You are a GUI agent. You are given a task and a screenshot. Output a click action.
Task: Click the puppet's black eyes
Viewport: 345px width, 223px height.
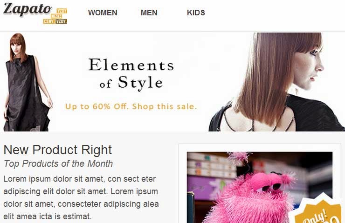[x=271, y=187]
